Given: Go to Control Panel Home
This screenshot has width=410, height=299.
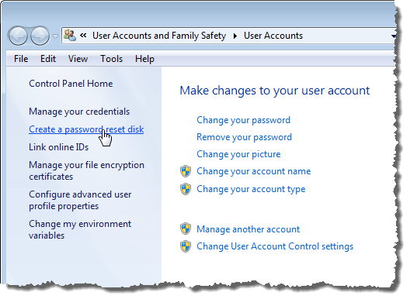Looking at the screenshot, I should coord(71,84).
